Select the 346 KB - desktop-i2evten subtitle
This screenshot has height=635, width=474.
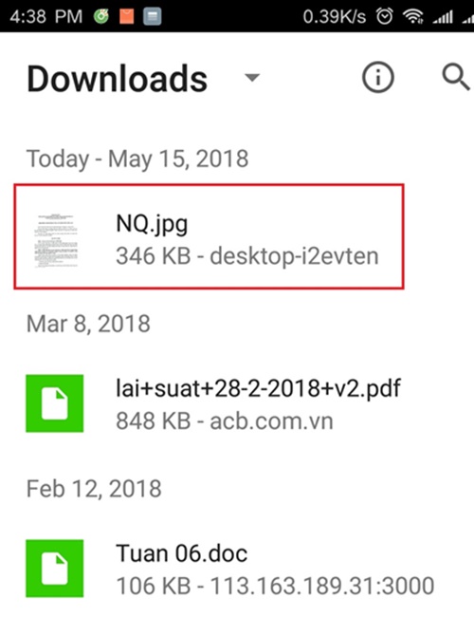[x=247, y=257]
